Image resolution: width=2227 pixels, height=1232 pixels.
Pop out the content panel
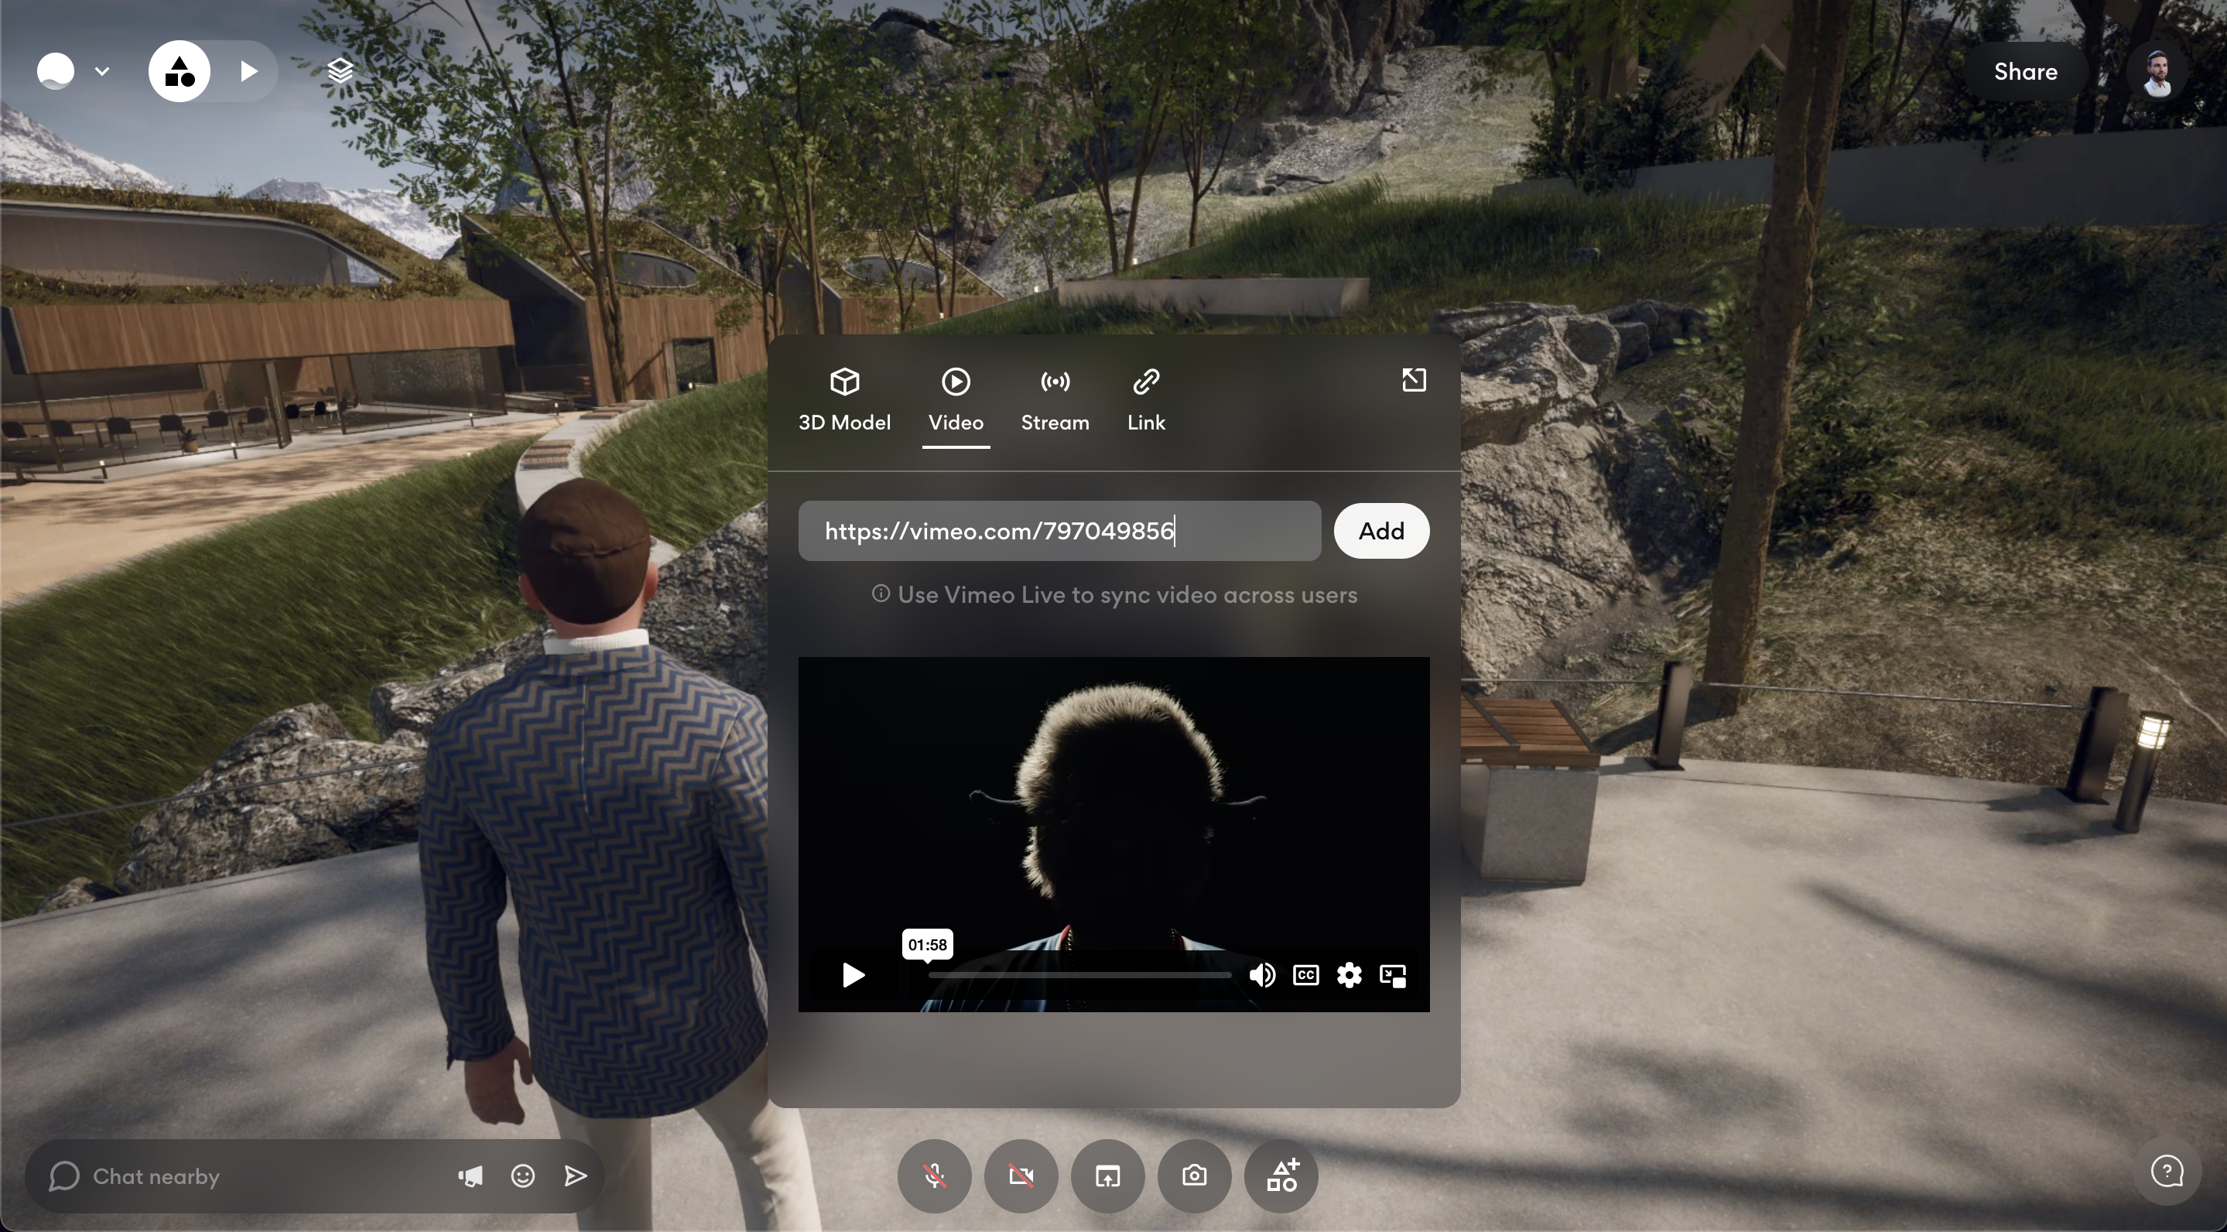click(x=1414, y=381)
